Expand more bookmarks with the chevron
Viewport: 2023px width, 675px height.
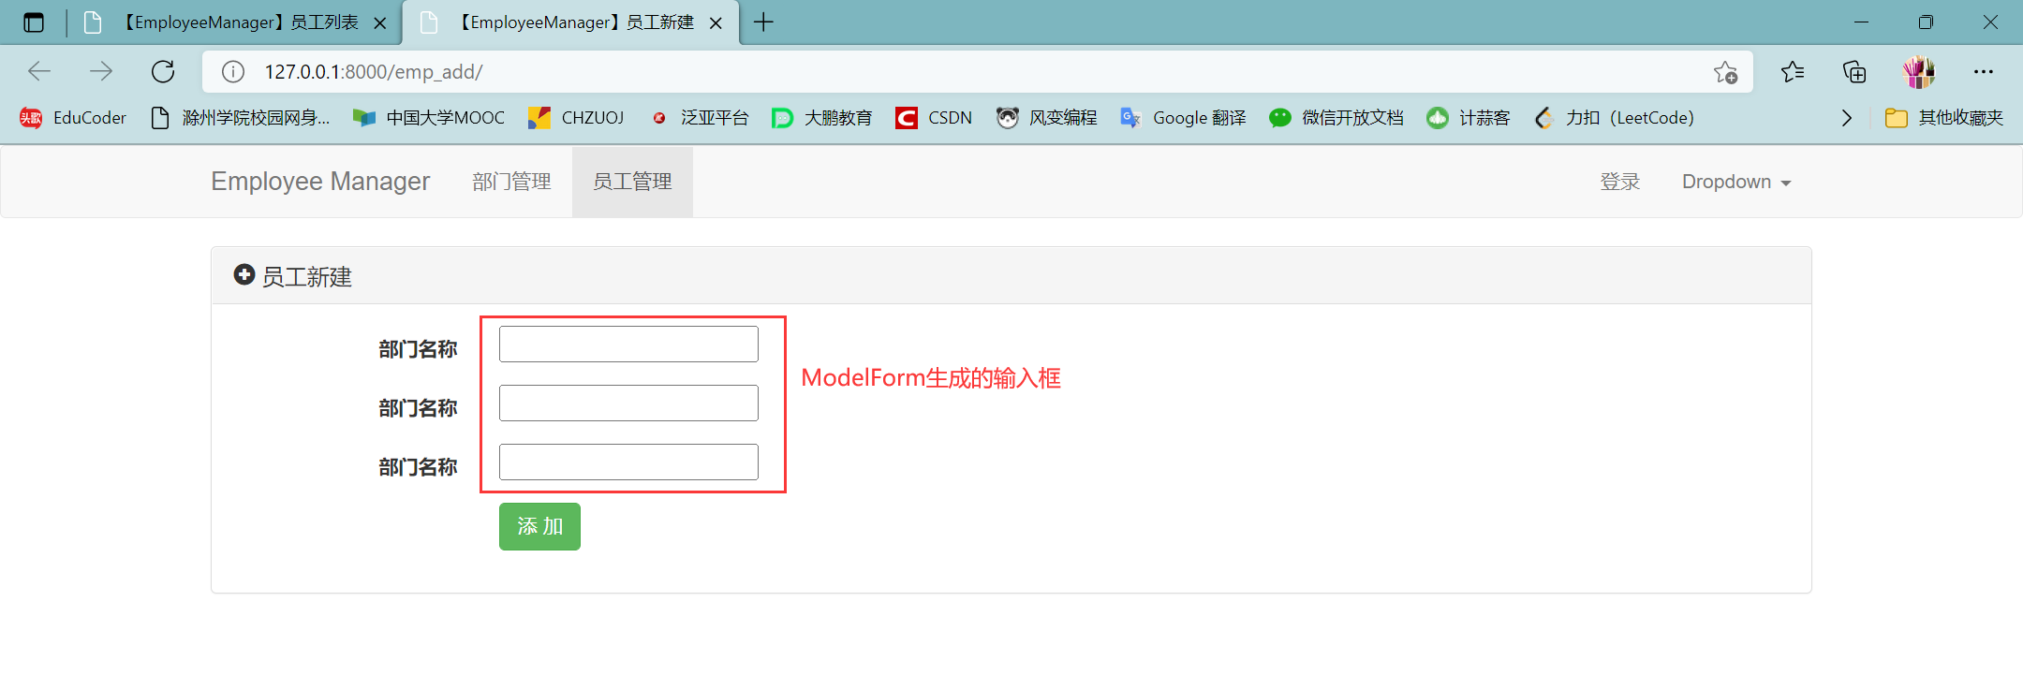coord(1846,118)
